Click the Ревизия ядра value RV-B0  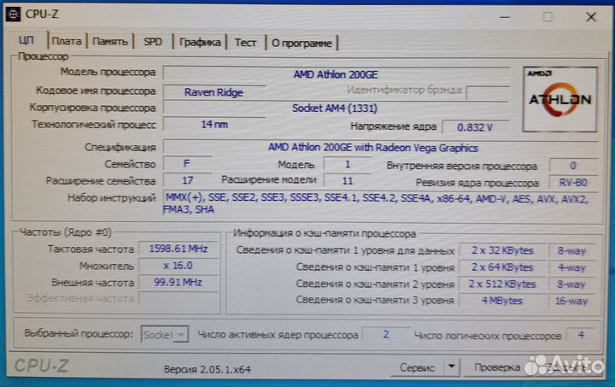pos(573,183)
